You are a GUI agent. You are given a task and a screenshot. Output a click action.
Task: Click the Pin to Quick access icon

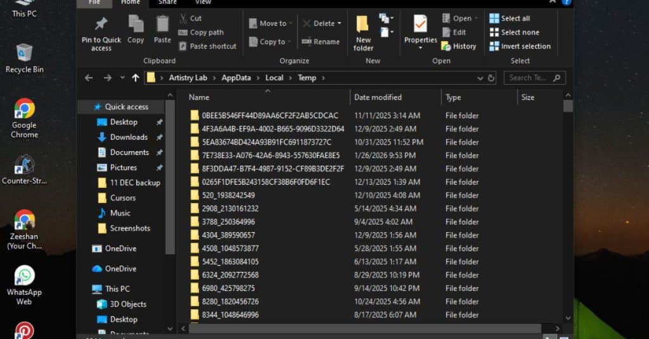click(101, 24)
